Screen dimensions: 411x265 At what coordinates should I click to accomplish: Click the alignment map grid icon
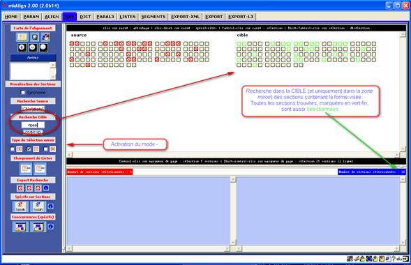22,37
